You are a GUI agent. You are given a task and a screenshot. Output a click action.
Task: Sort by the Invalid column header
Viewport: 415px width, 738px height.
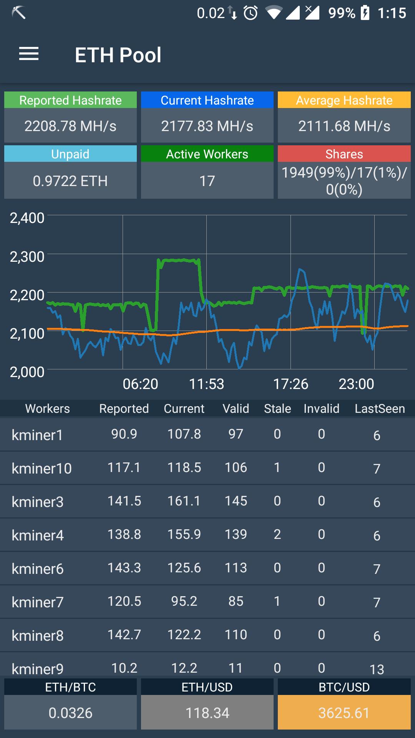click(x=321, y=409)
